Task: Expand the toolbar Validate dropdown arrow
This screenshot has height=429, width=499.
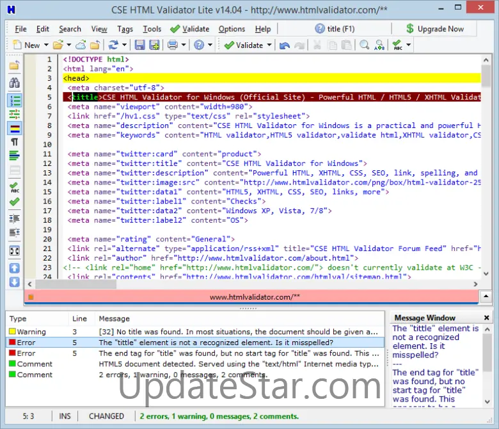Action: pyautogui.click(x=269, y=45)
